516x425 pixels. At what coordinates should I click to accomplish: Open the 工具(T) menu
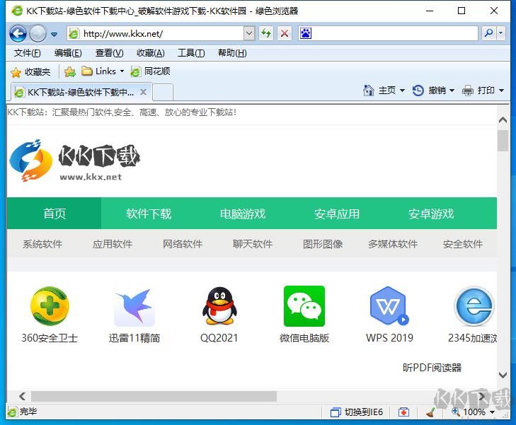coord(191,53)
